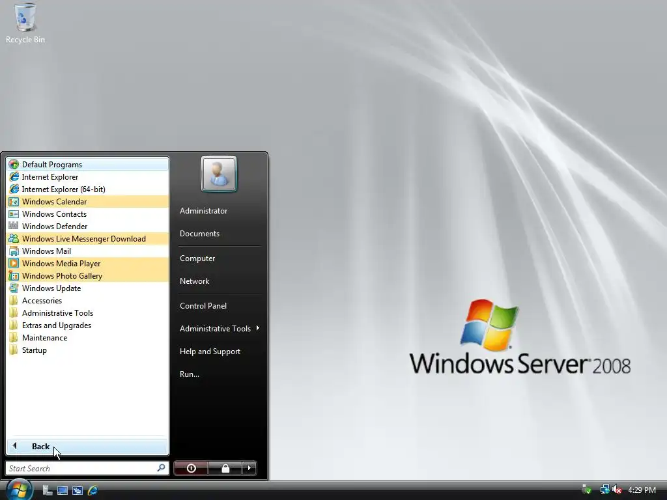Image resolution: width=667 pixels, height=500 pixels.
Task: Click the Start orb on the taskbar
Action: click(x=19, y=489)
